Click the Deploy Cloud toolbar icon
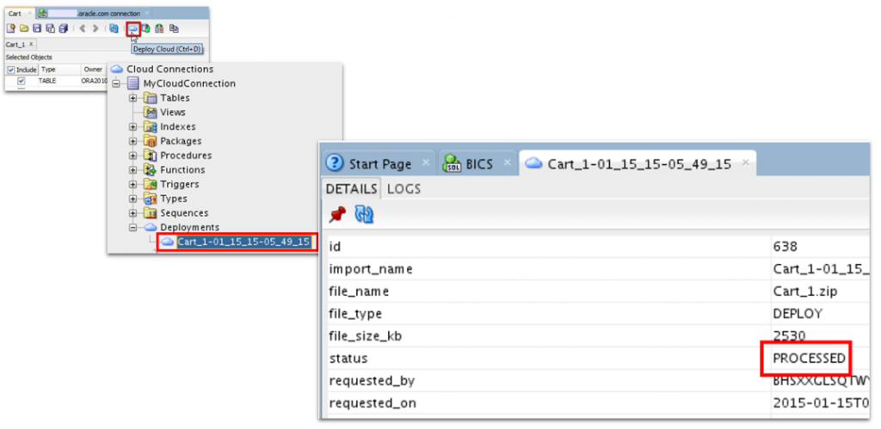This screenshot has width=881, height=429. 133,28
